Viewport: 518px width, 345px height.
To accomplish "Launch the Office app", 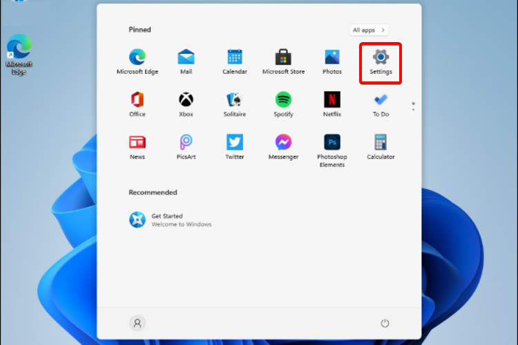I will [137, 104].
